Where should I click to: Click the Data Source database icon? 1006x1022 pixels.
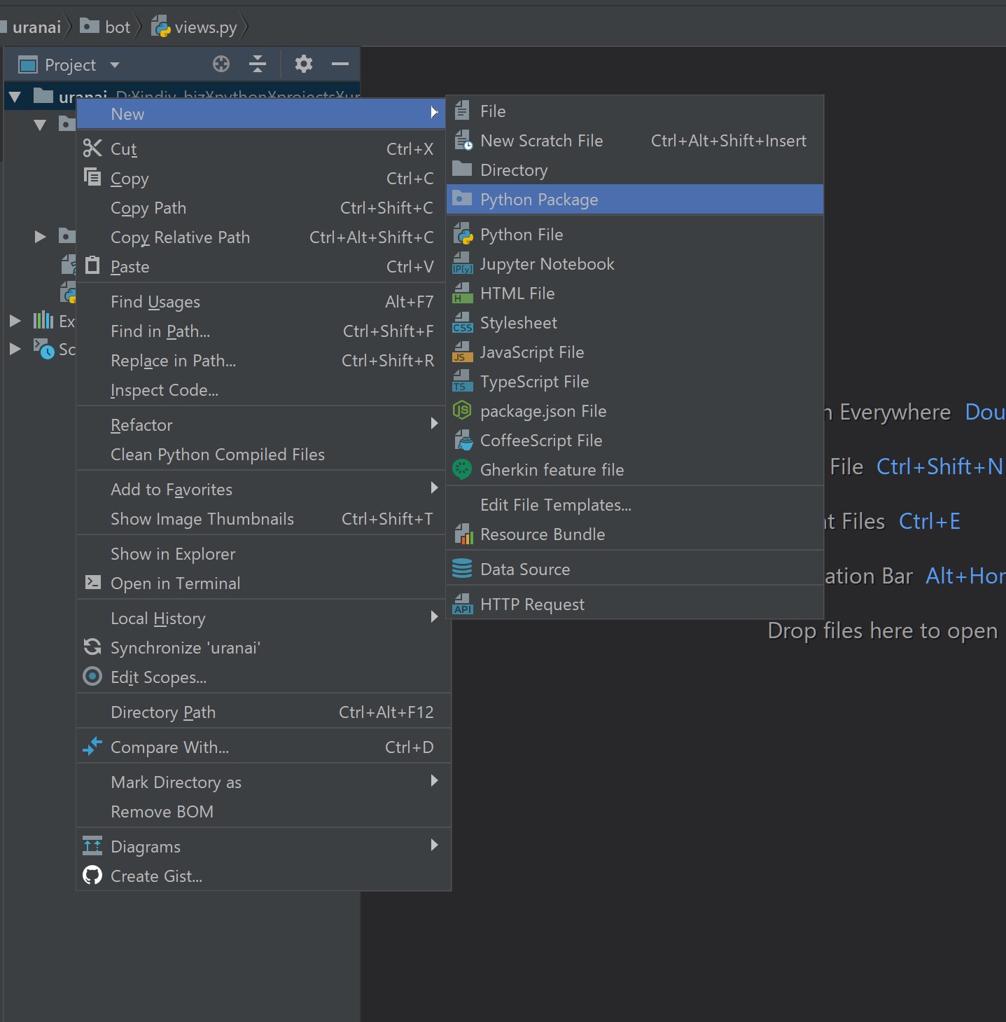[461, 569]
